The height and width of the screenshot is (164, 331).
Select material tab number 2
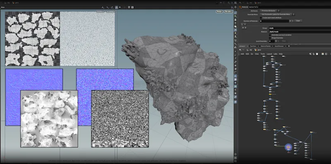point(245,24)
